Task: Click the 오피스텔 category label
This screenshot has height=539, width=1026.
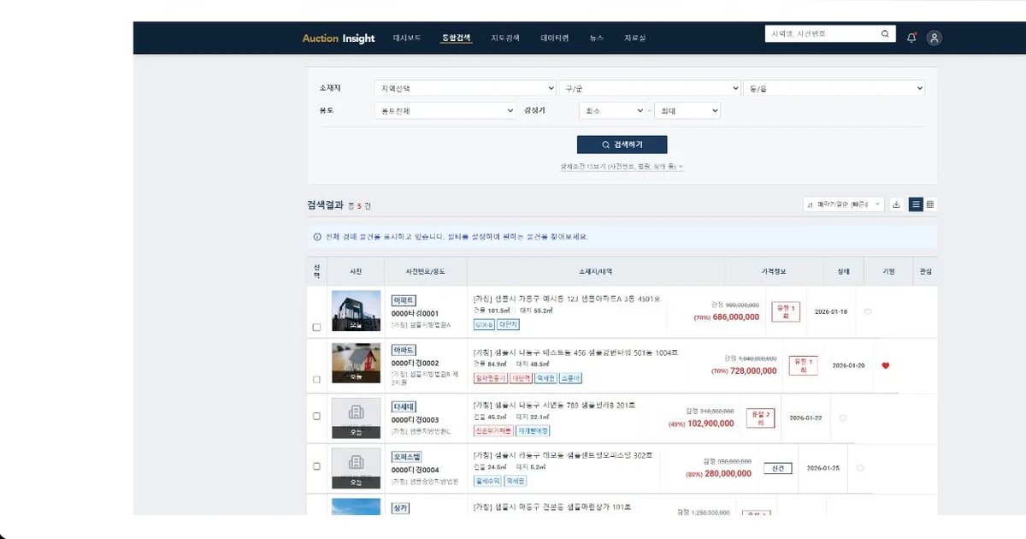Action: point(407,457)
